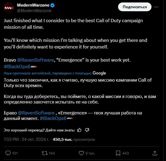Open @RavenSoftware mention in Russian translation

(36, 113)
